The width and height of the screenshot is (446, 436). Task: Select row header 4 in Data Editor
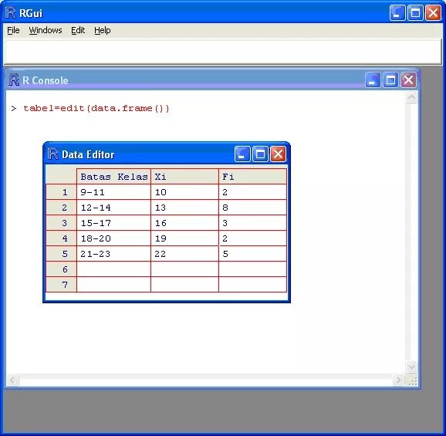62,238
